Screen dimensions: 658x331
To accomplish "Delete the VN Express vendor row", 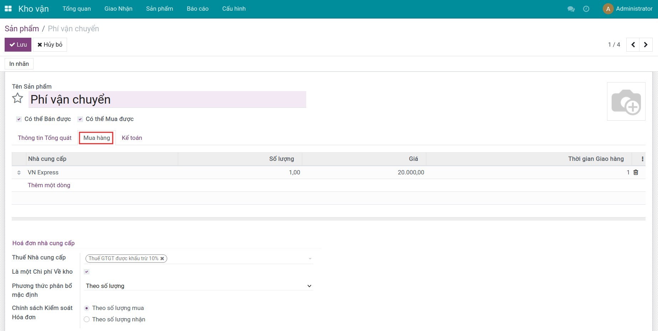I will click(x=636, y=172).
